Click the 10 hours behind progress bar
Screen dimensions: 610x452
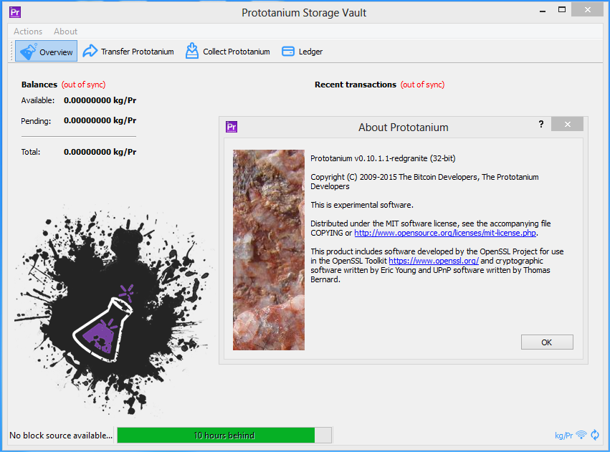tap(224, 436)
